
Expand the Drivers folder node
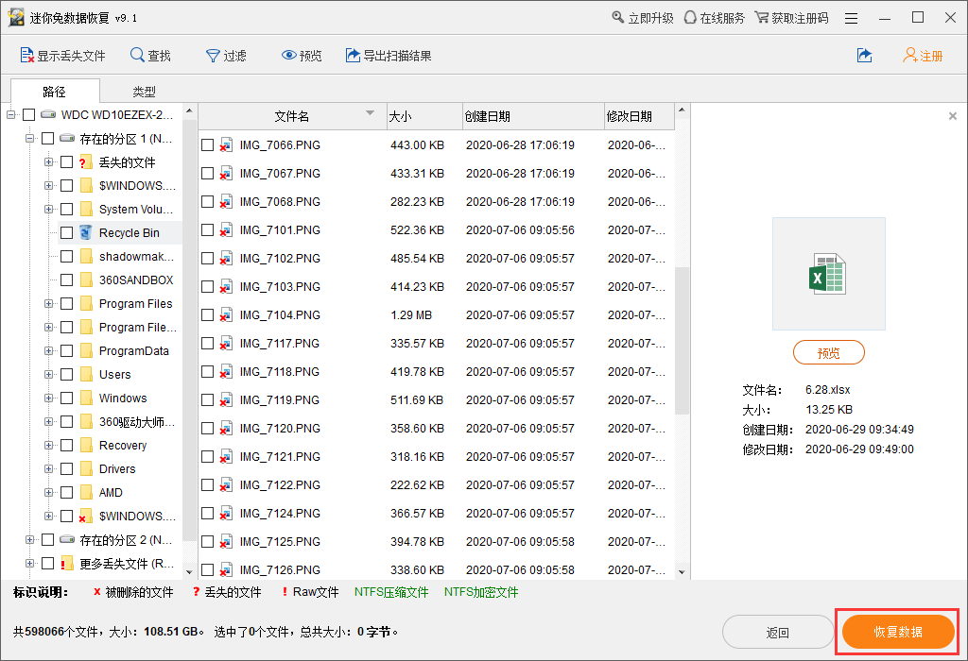48,468
